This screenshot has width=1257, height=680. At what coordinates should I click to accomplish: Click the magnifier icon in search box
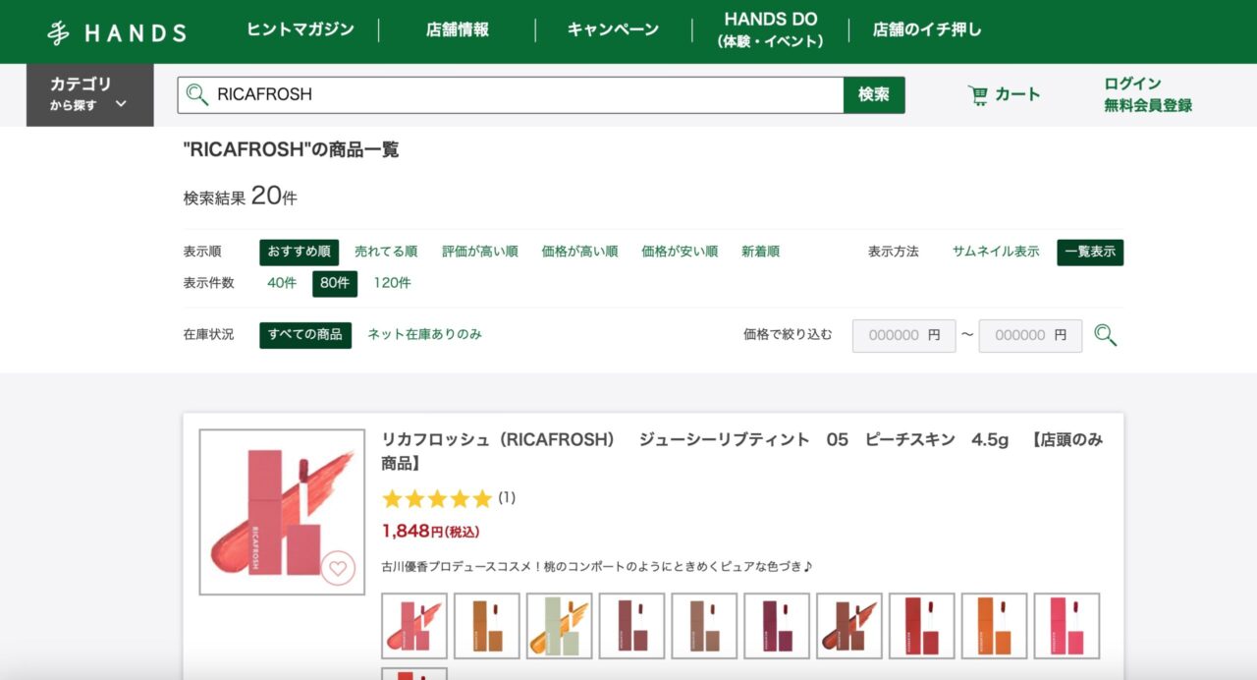click(197, 94)
